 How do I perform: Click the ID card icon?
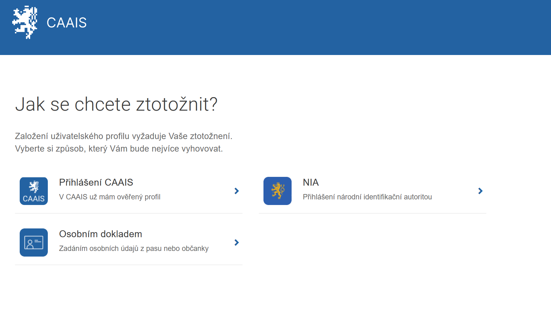tap(34, 242)
